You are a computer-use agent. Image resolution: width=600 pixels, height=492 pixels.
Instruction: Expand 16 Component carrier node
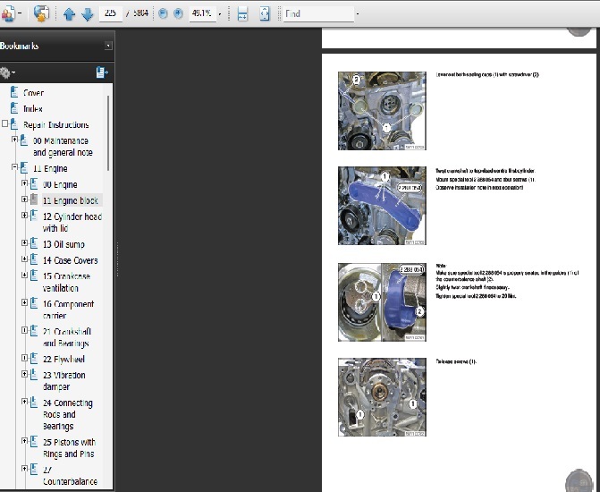(x=24, y=303)
